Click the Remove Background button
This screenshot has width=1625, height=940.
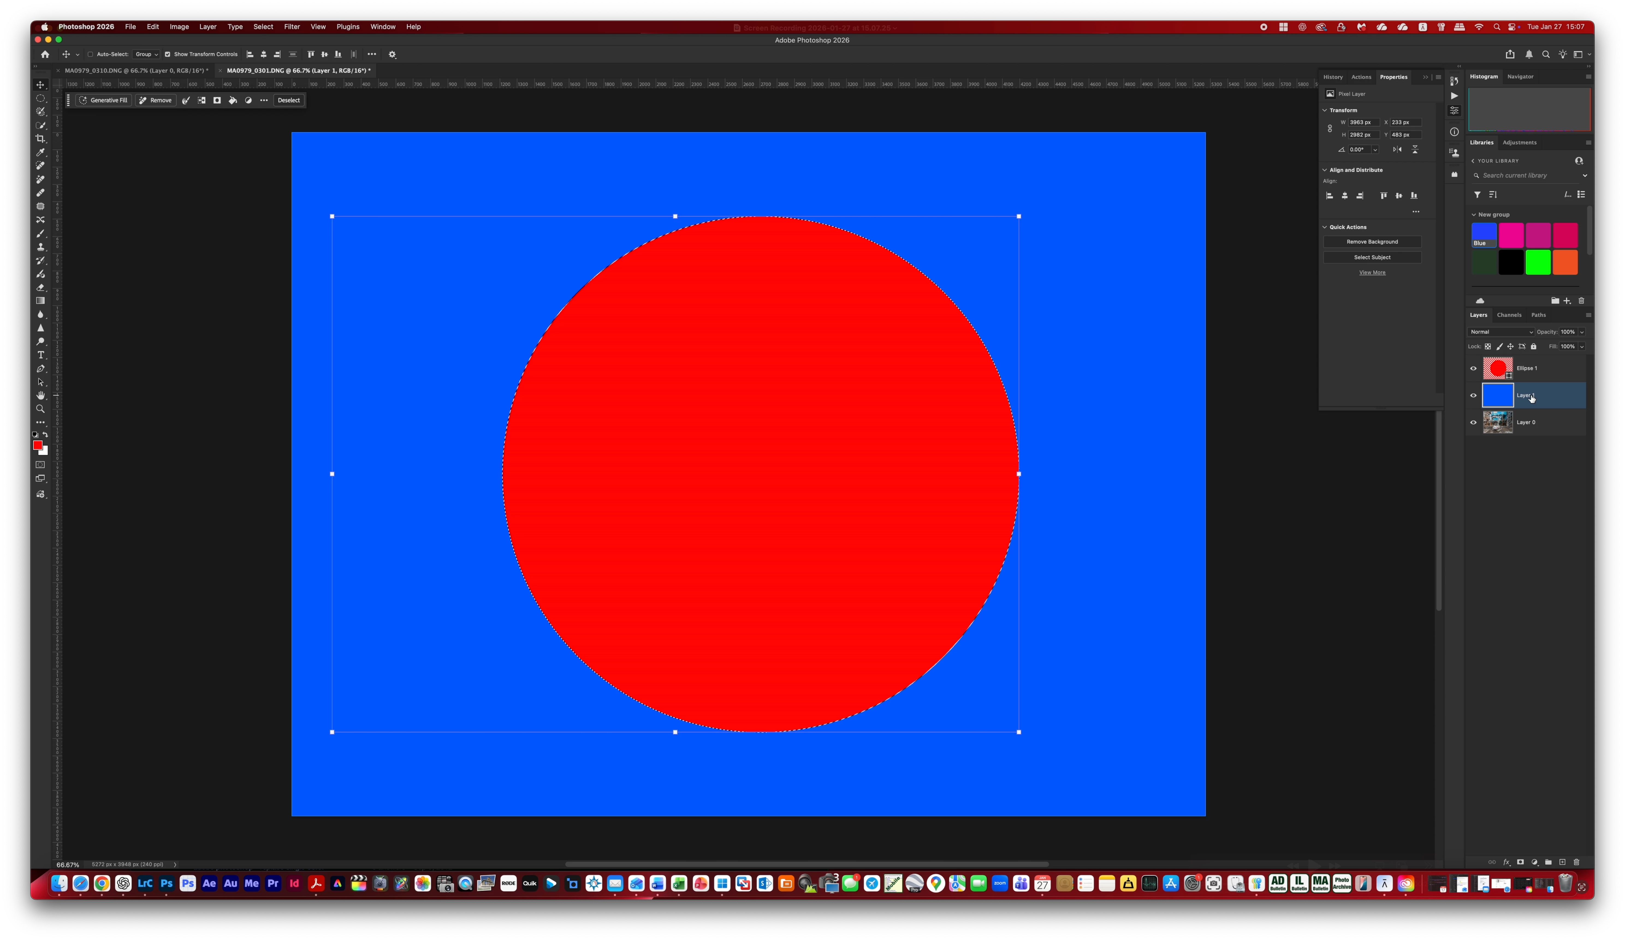point(1372,242)
